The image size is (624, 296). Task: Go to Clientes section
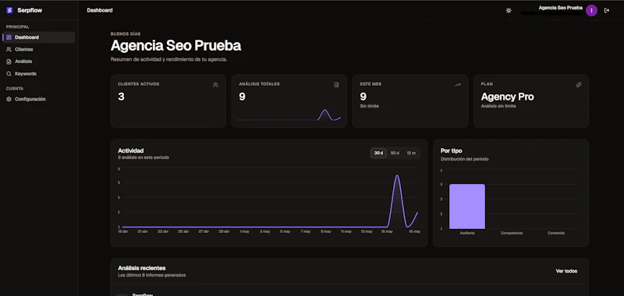click(x=38, y=50)
